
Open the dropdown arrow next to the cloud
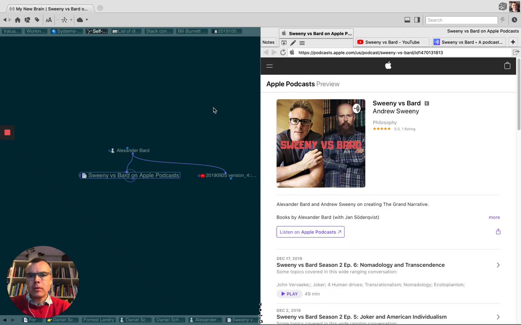click(x=87, y=20)
